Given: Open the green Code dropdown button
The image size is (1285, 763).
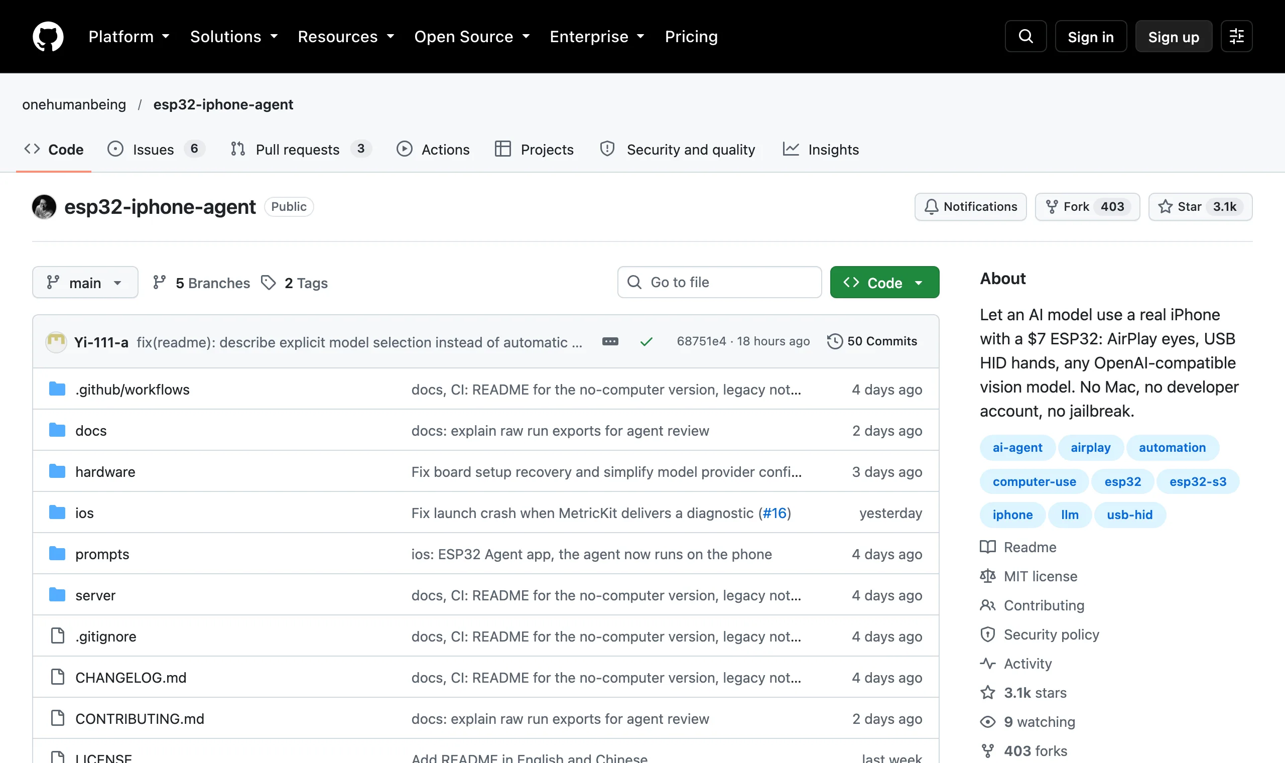Looking at the screenshot, I should tap(884, 282).
